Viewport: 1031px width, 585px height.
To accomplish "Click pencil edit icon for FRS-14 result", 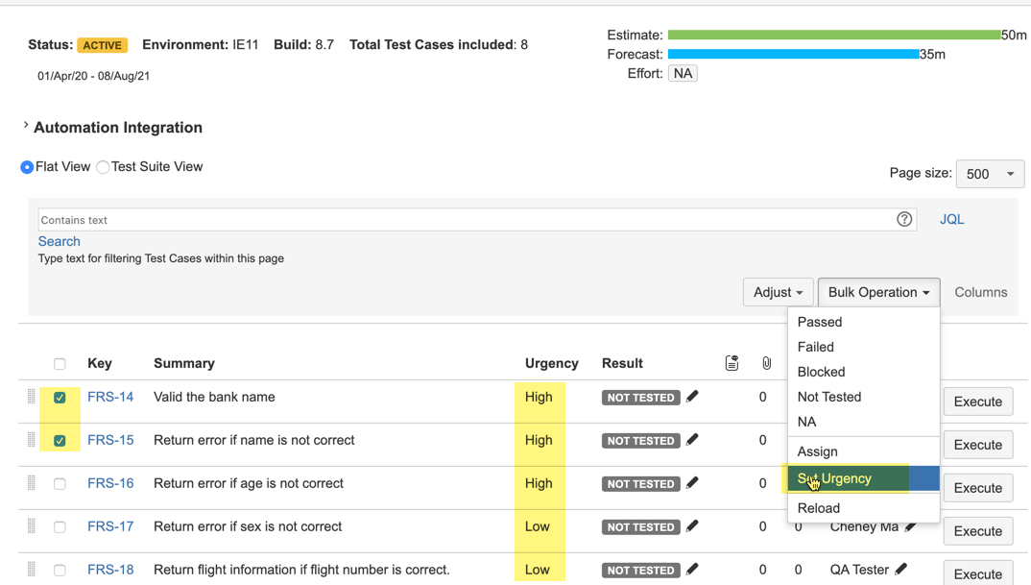I will (692, 397).
